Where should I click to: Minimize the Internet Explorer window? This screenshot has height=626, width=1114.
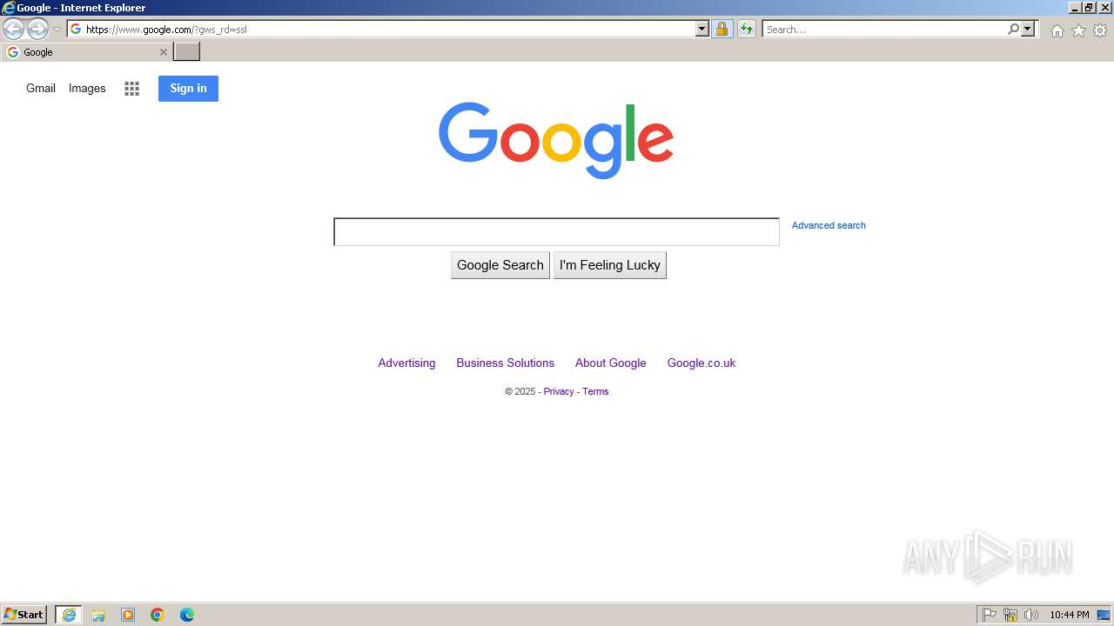point(1076,8)
